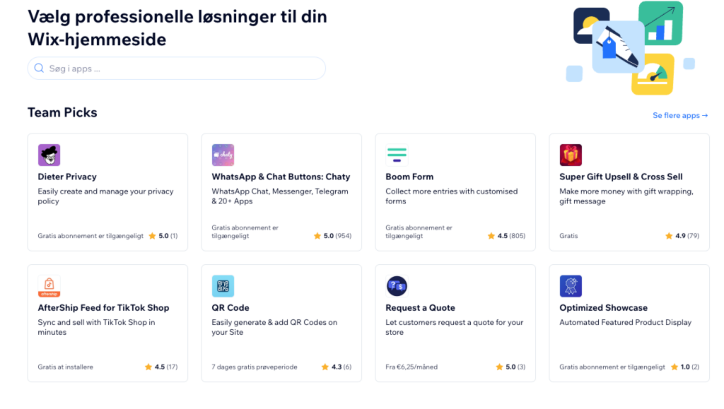Click the AfterShip Feed app icon
Screen dimensions: 724x409
49,286
